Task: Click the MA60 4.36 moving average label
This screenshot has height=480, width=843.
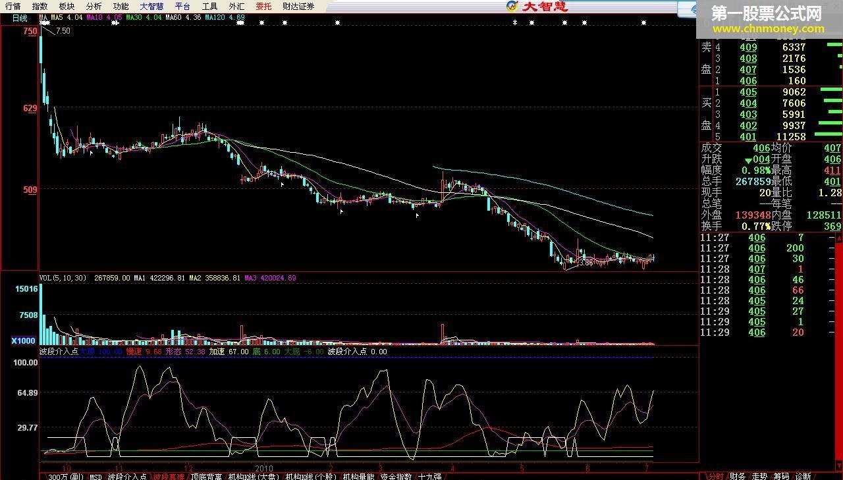Action: [183, 18]
